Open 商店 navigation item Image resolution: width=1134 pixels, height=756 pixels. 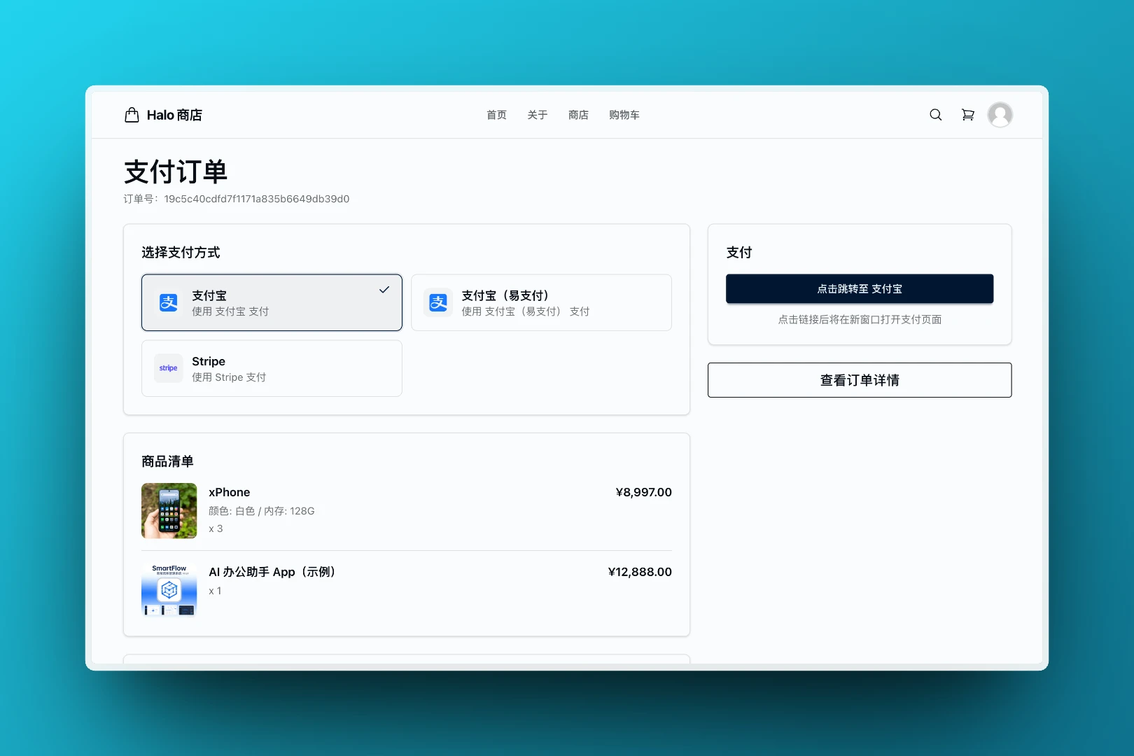pos(578,115)
